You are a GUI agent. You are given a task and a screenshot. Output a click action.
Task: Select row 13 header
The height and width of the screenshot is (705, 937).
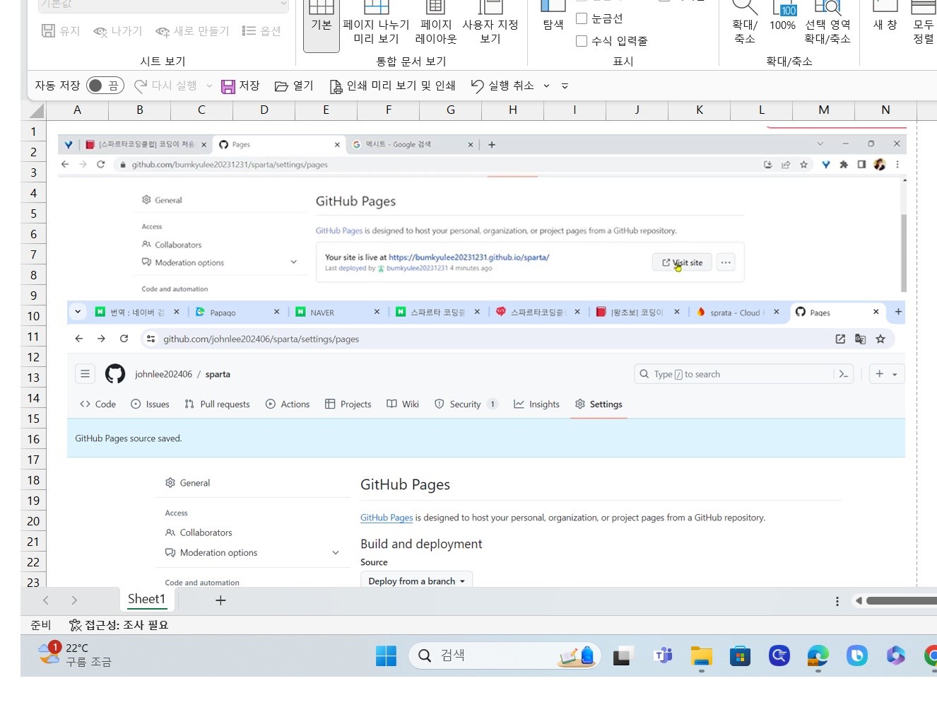[x=33, y=378]
